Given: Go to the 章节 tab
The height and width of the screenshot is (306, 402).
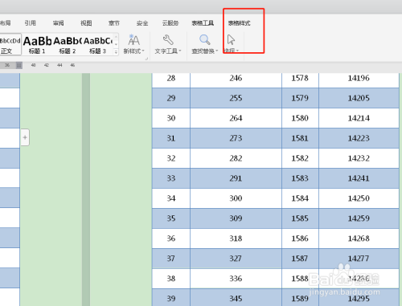Looking at the screenshot, I should 114,23.
